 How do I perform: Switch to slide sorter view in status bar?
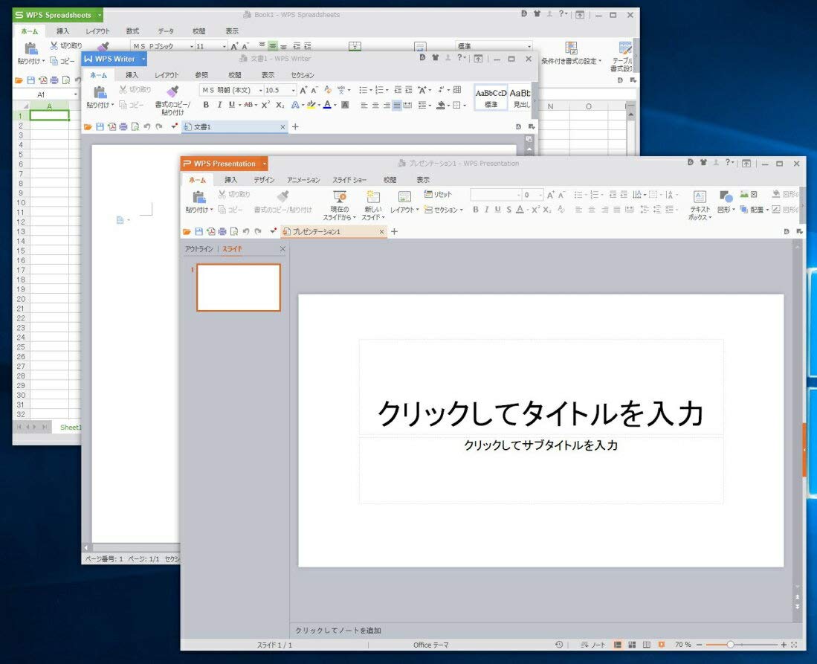pos(632,645)
